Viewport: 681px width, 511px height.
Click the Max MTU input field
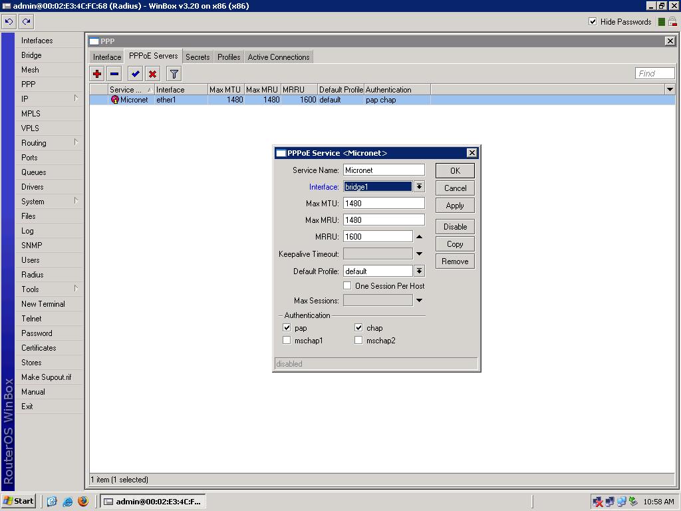pyautogui.click(x=384, y=203)
